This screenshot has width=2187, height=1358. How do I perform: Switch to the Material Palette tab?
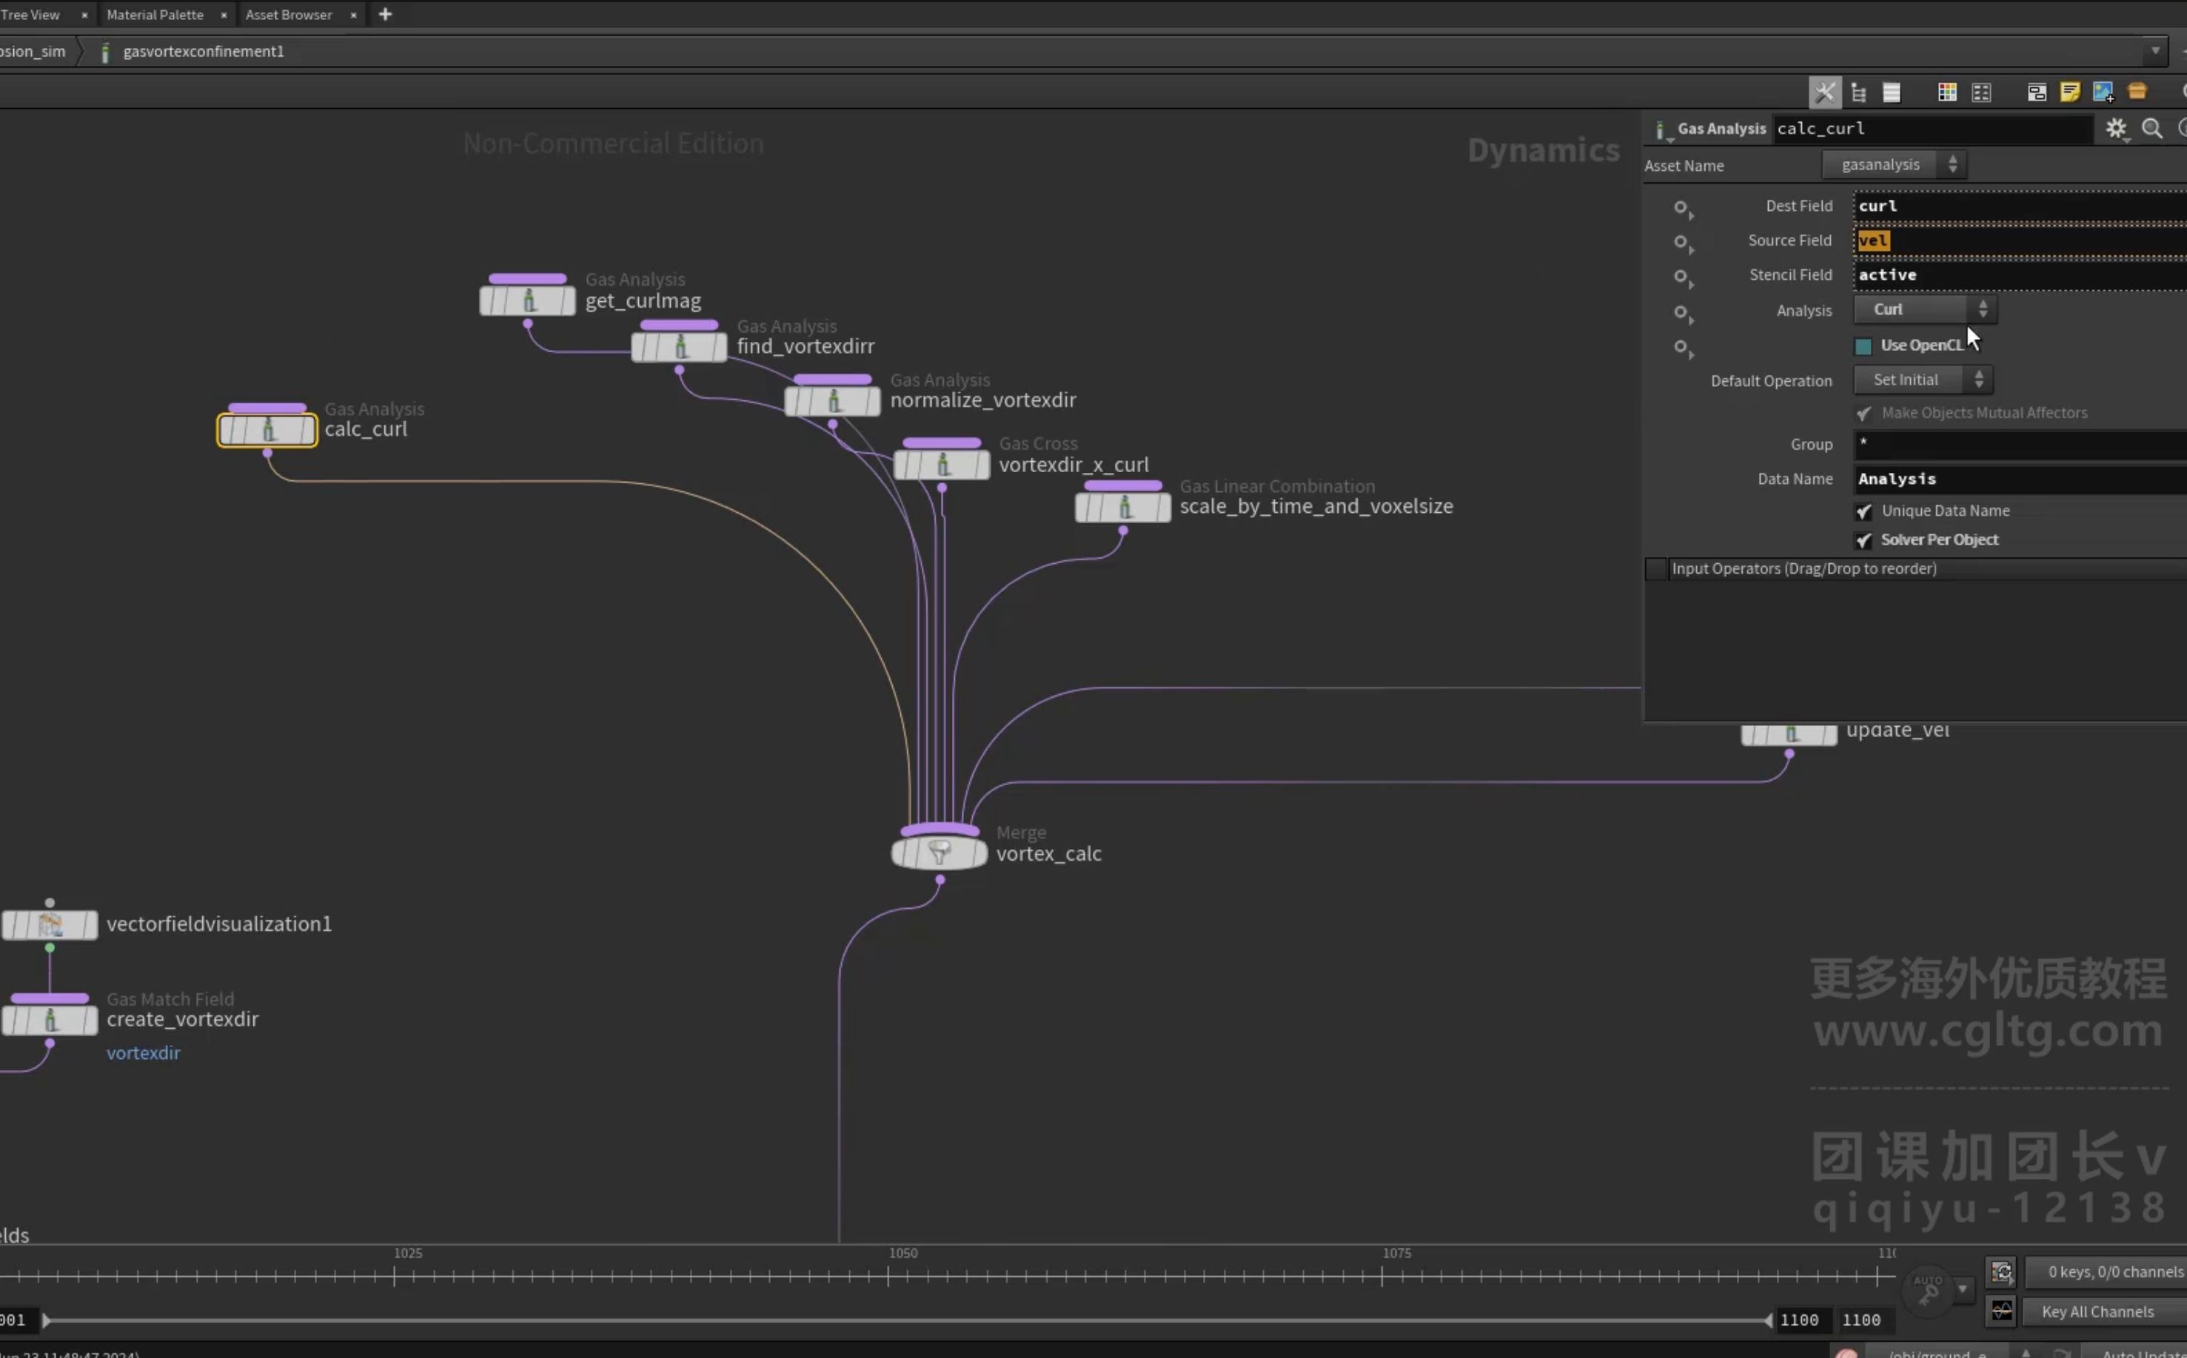tap(155, 14)
